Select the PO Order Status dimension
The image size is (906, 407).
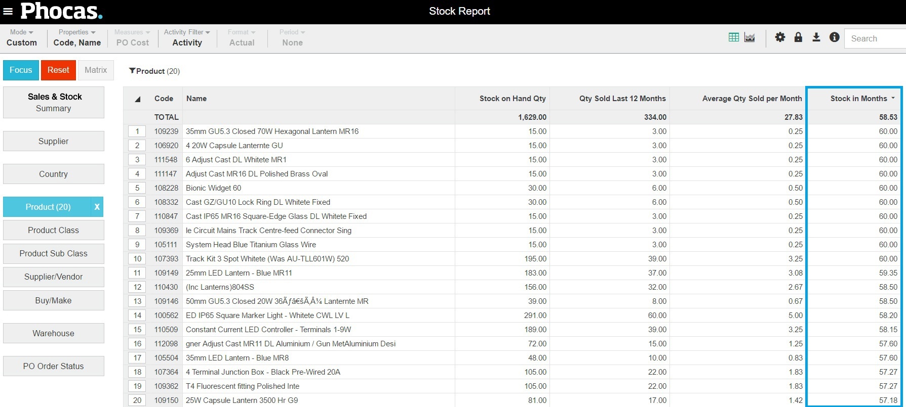pyautogui.click(x=54, y=366)
